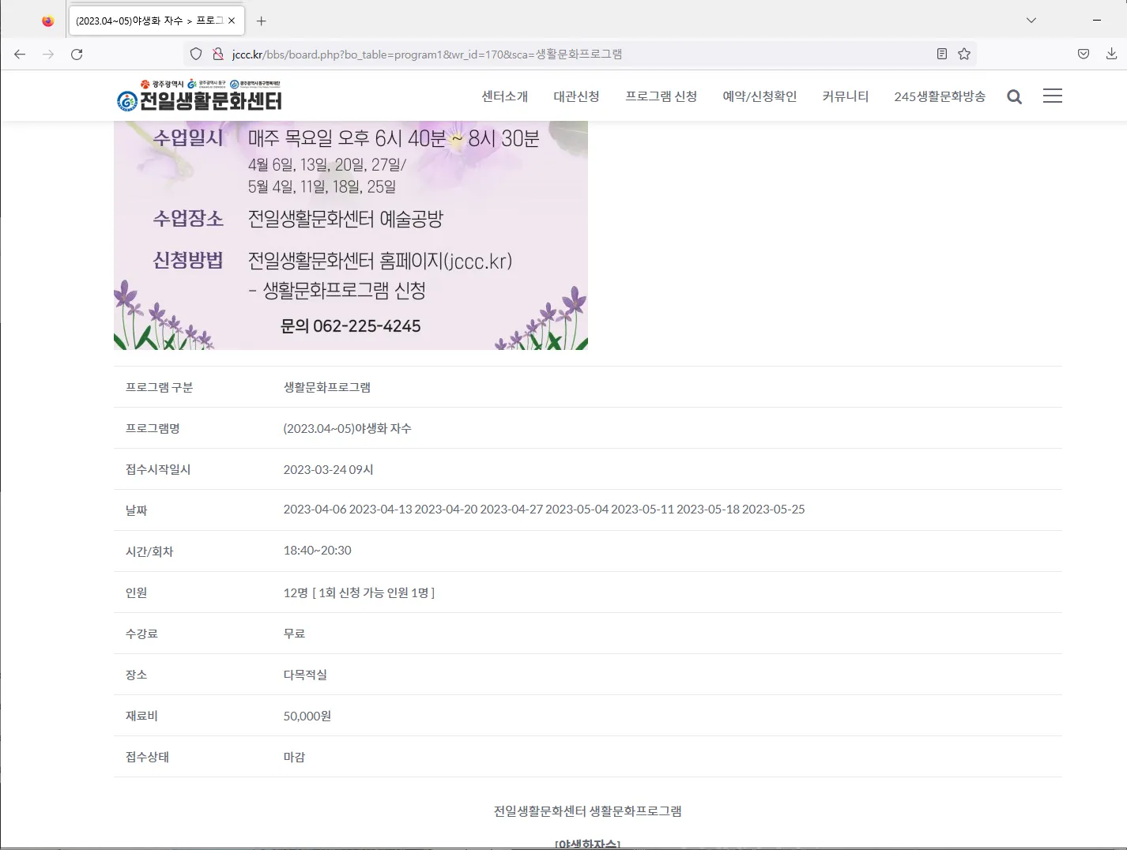1127x850 pixels.
Task: Minimize the Firefox window
Action: click(x=1097, y=21)
